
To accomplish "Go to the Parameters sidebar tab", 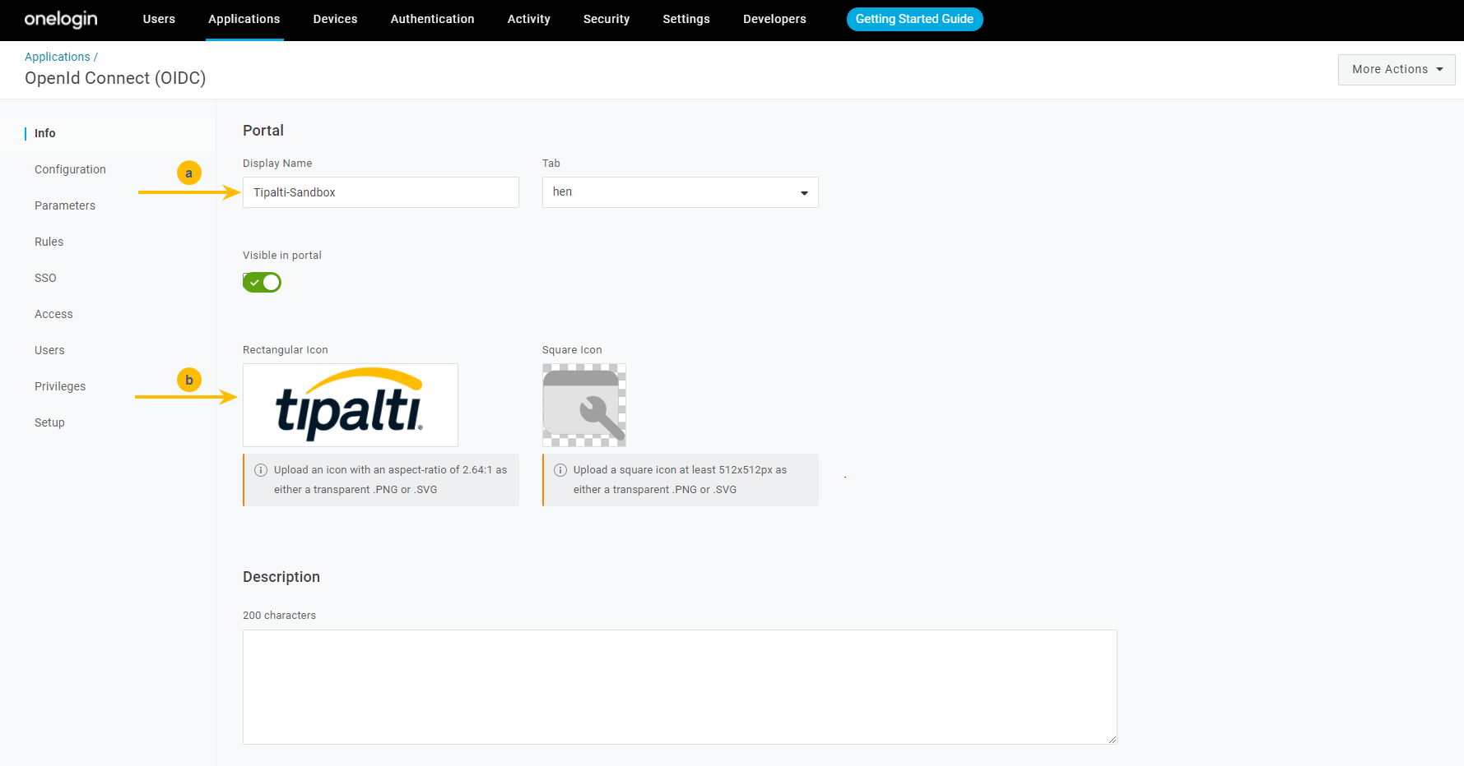I will [x=65, y=205].
